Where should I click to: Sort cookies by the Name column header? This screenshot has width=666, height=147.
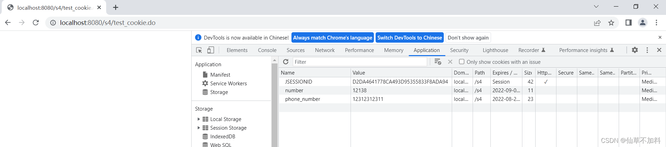point(314,72)
